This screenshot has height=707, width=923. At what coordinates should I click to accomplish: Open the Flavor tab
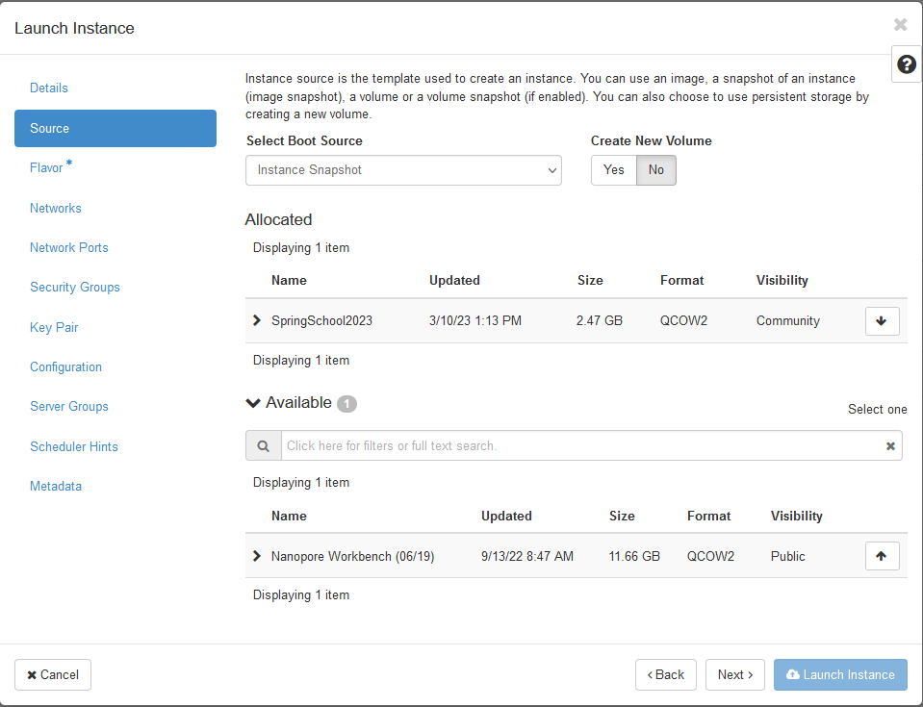click(x=46, y=168)
